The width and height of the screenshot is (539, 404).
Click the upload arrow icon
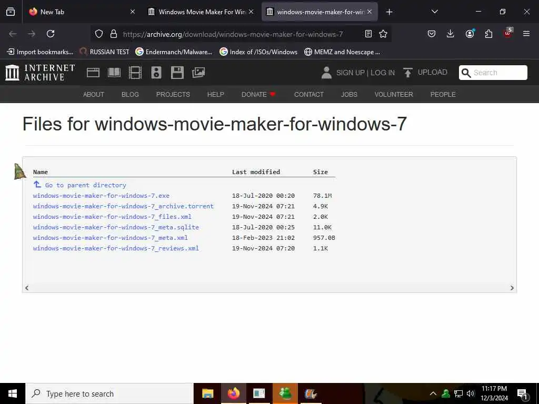[408, 73]
